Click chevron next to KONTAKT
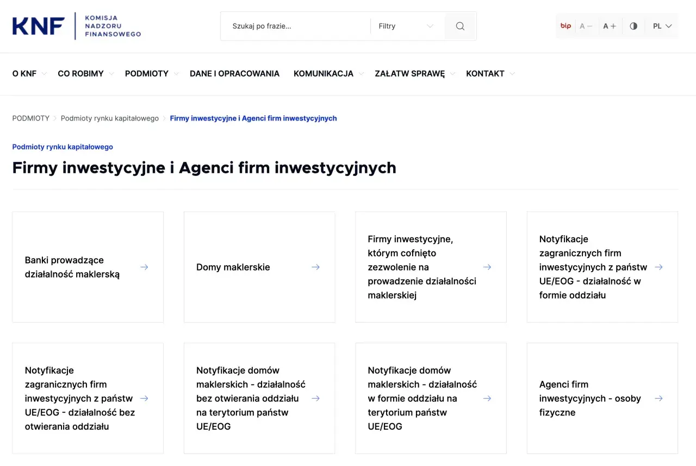The height and width of the screenshot is (466, 696). pyautogui.click(x=512, y=74)
